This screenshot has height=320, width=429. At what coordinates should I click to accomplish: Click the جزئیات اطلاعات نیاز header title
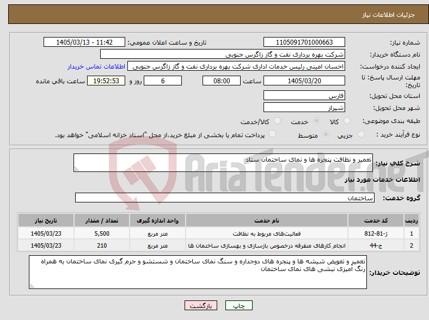click(389, 15)
